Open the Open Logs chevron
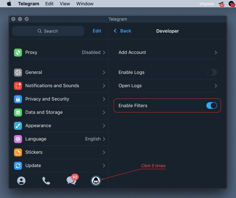The image size is (236, 198). pyautogui.click(x=216, y=86)
